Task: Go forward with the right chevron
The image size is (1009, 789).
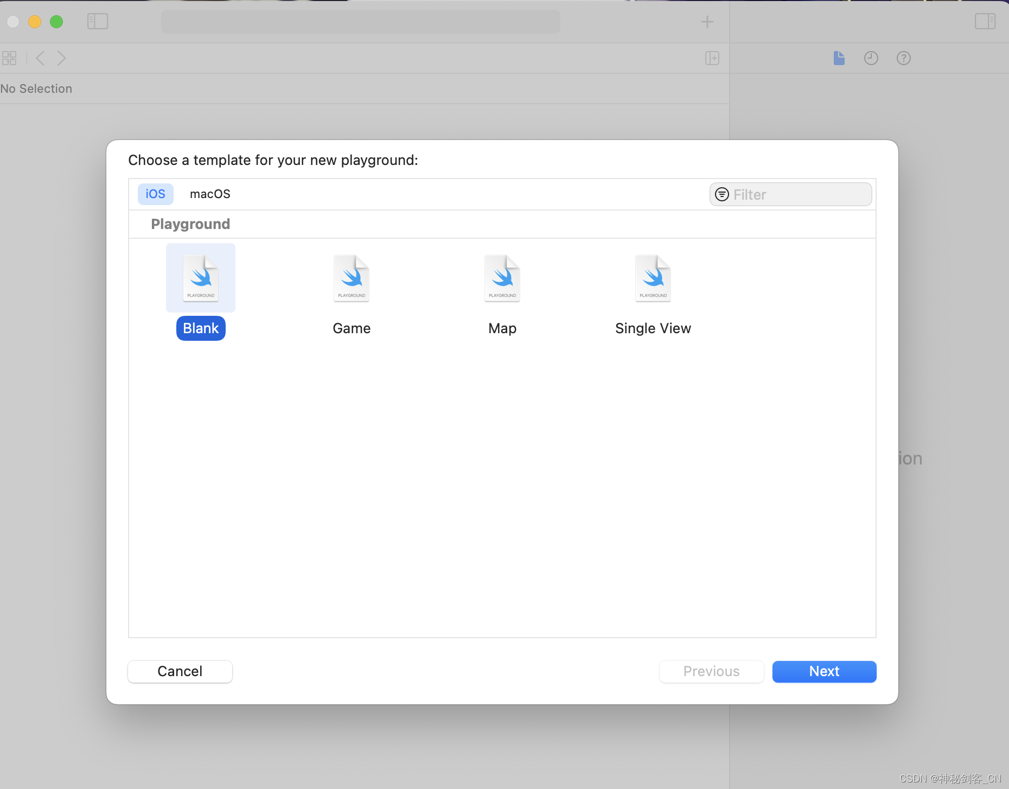Action: pos(62,58)
